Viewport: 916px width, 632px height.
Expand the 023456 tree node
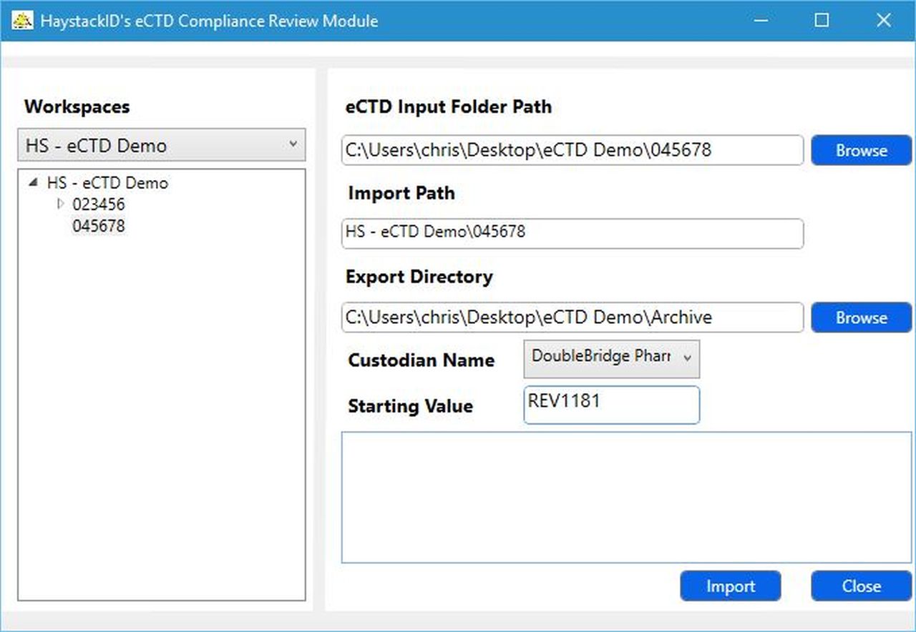(60, 204)
